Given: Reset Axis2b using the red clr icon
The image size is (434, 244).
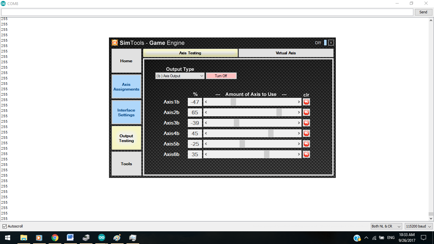Looking at the screenshot, I should (306, 112).
